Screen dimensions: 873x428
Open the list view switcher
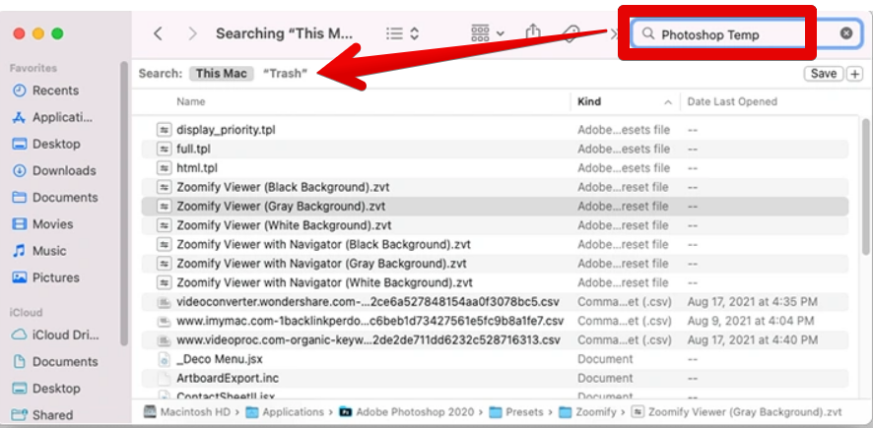[x=402, y=33]
